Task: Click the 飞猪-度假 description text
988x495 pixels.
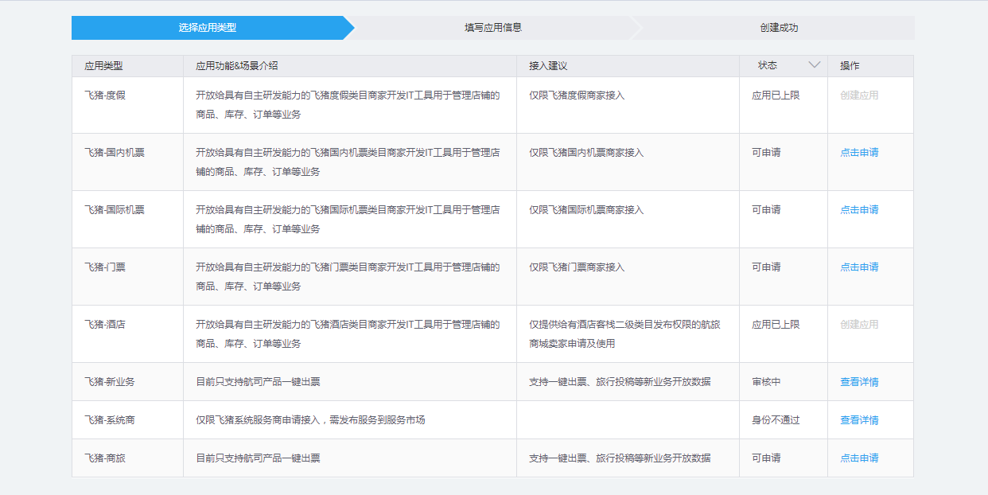Action: click(348, 105)
